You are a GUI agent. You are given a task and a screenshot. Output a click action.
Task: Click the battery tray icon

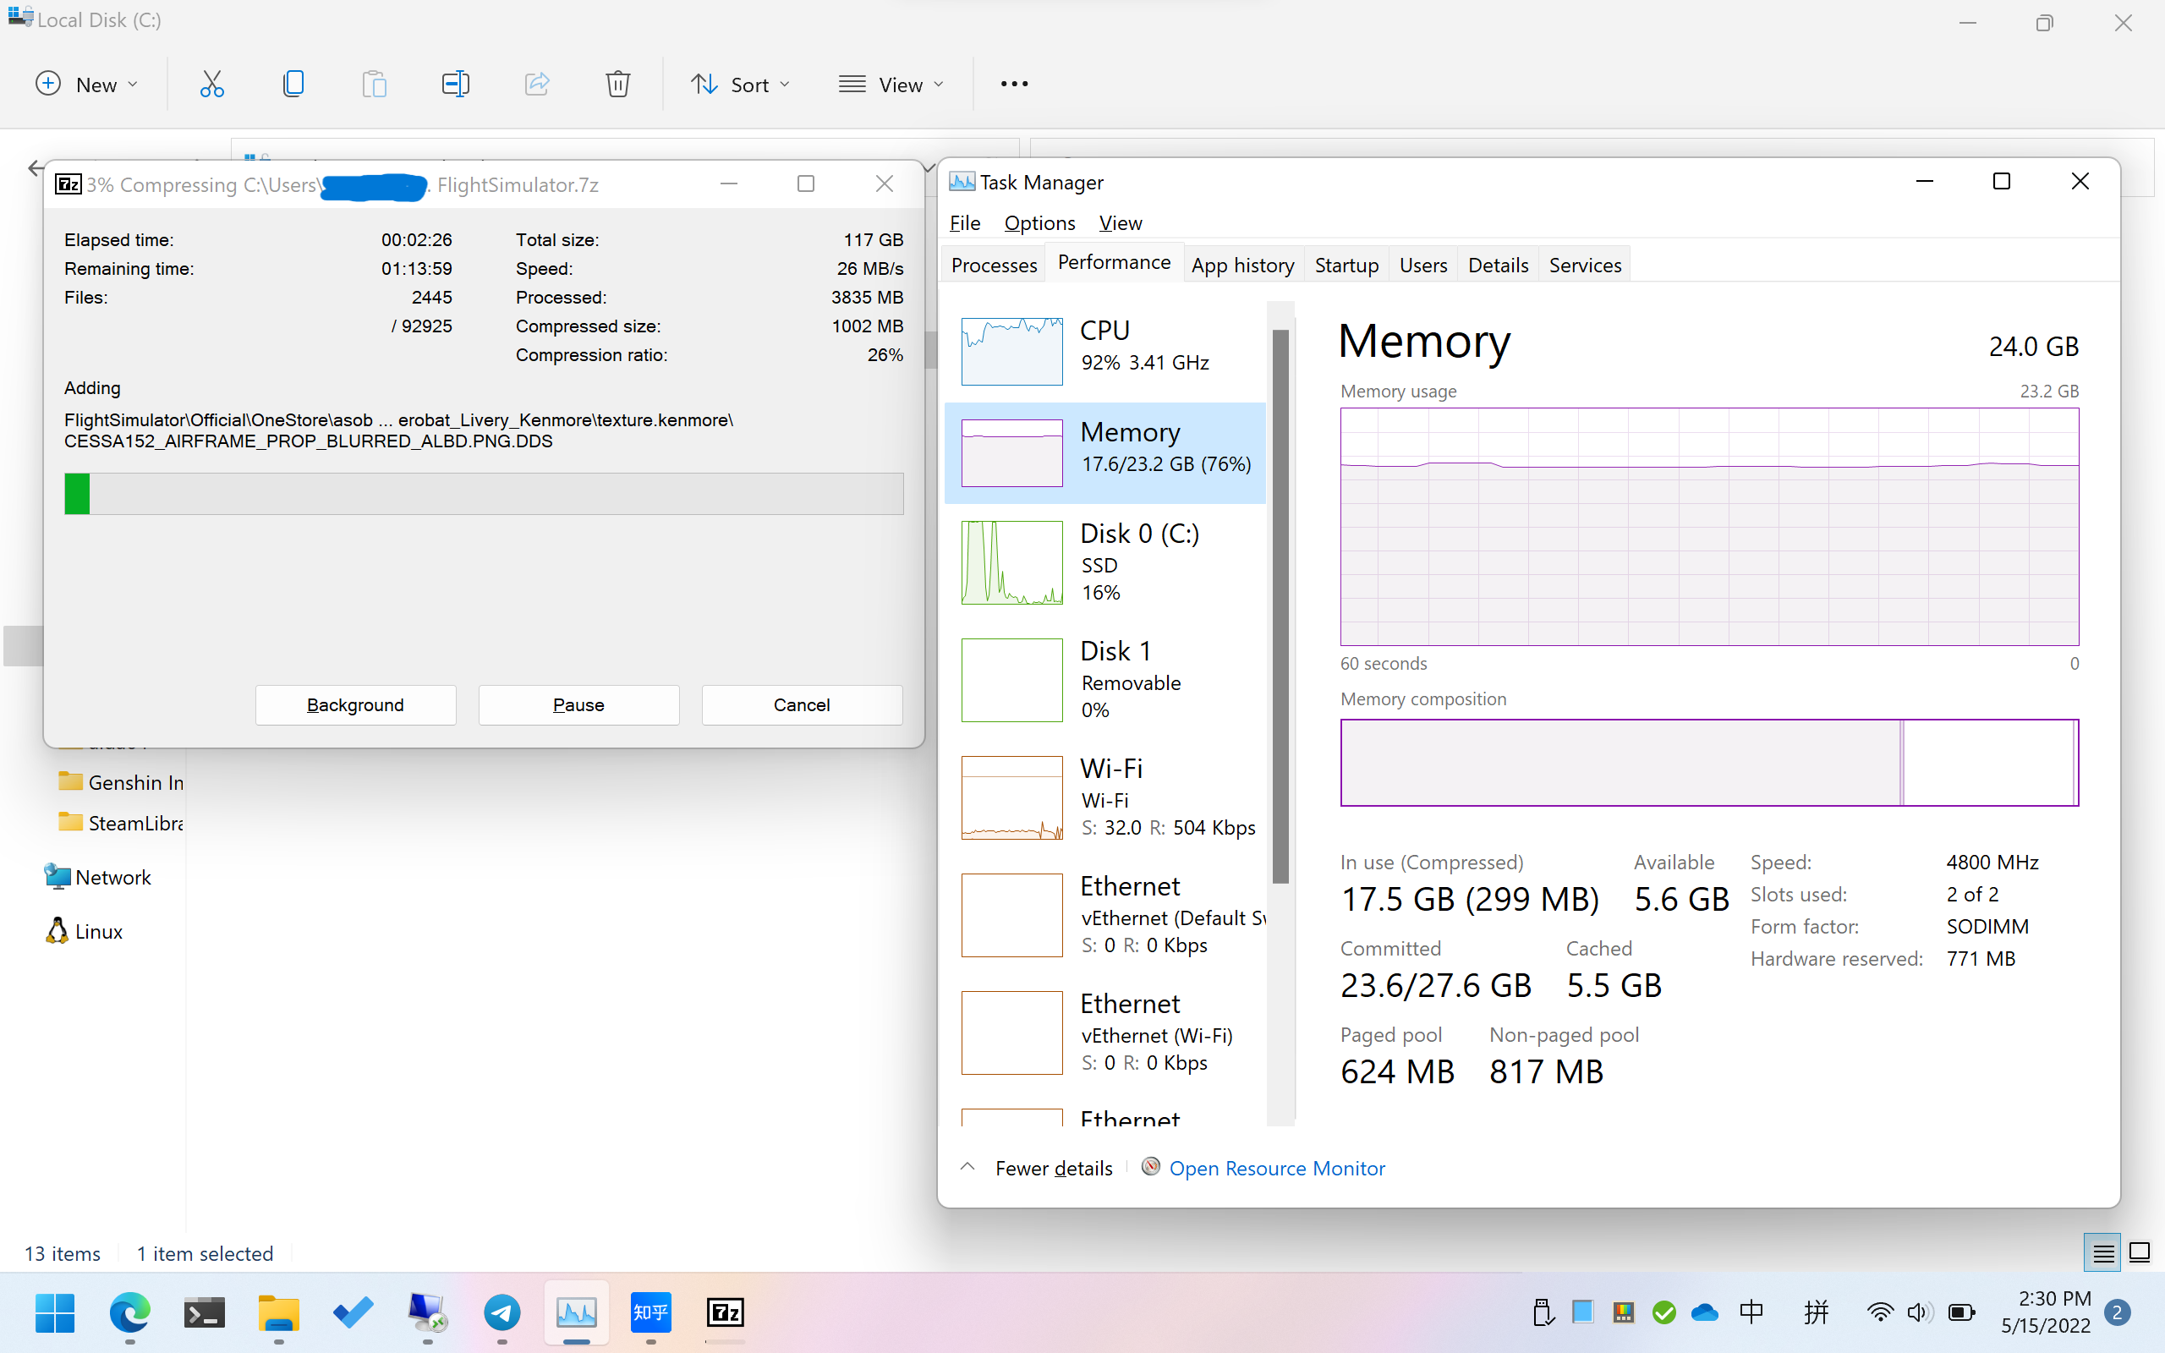(1961, 1312)
